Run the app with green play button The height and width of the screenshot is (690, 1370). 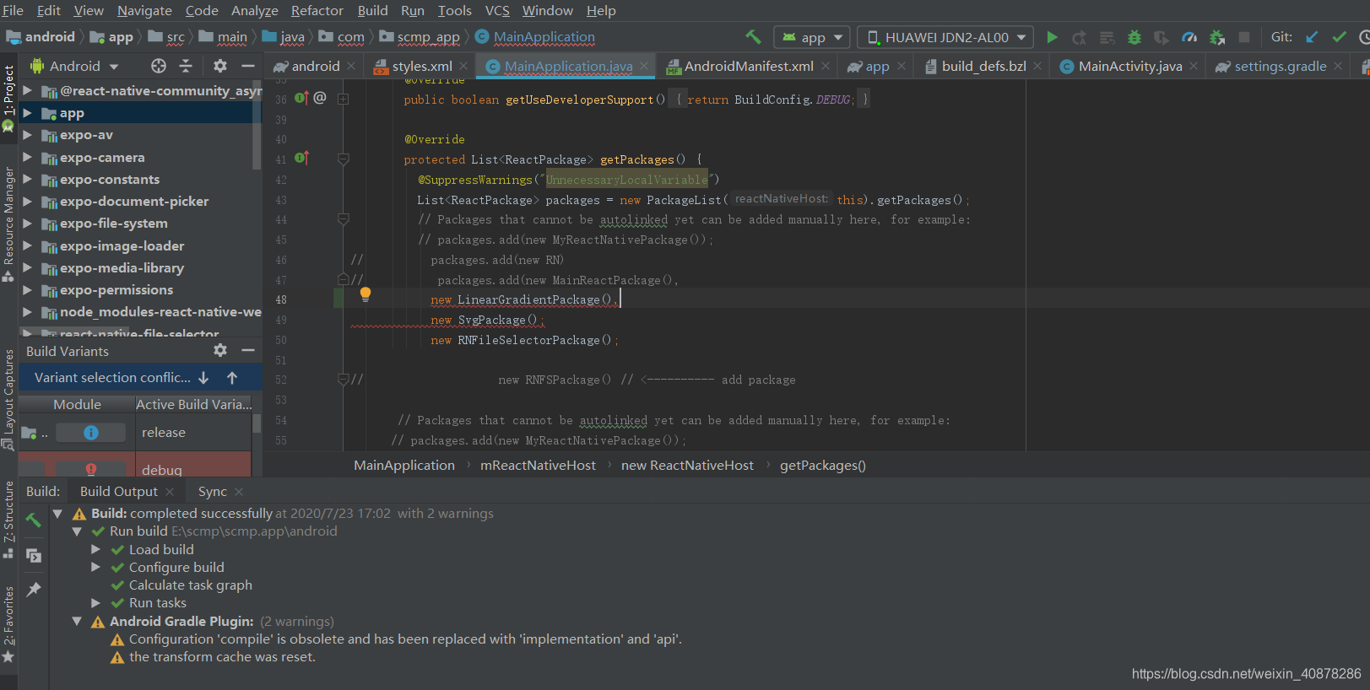[x=1052, y=37]
